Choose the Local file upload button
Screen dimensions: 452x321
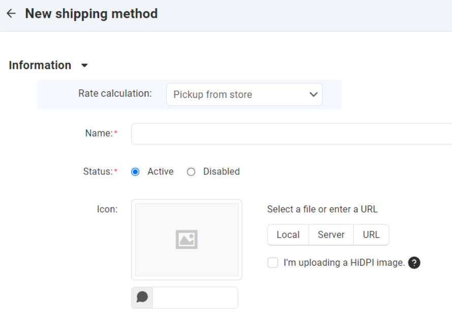288,235
